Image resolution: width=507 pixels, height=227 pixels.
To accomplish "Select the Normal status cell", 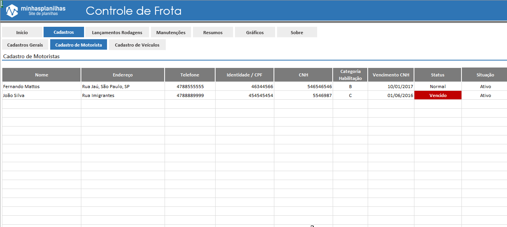I will (x=438, y=86).
